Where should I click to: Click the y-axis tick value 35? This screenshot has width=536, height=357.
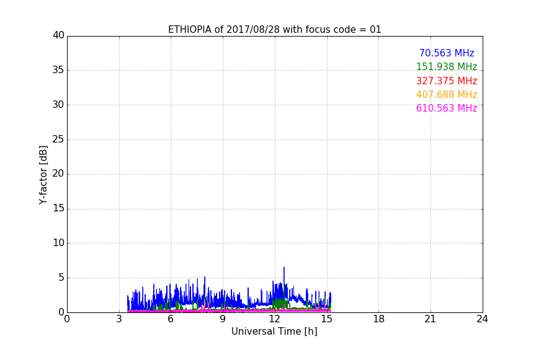pos(58,70)
